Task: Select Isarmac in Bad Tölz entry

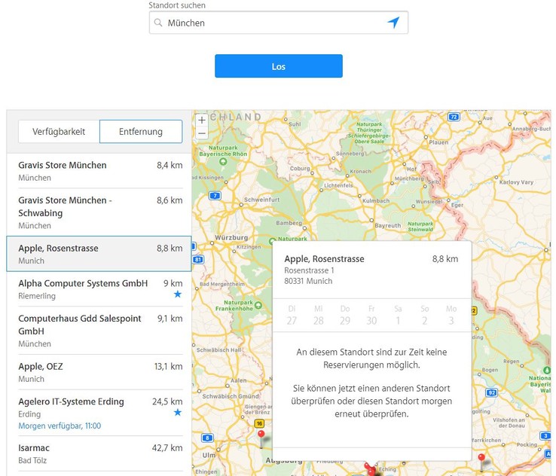Action: pos(99,453)
